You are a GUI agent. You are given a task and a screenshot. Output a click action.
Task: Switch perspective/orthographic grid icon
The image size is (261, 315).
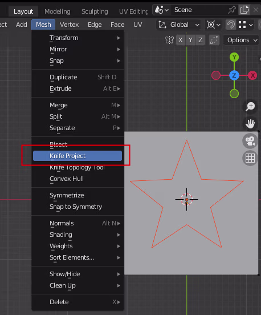[250, 158]
